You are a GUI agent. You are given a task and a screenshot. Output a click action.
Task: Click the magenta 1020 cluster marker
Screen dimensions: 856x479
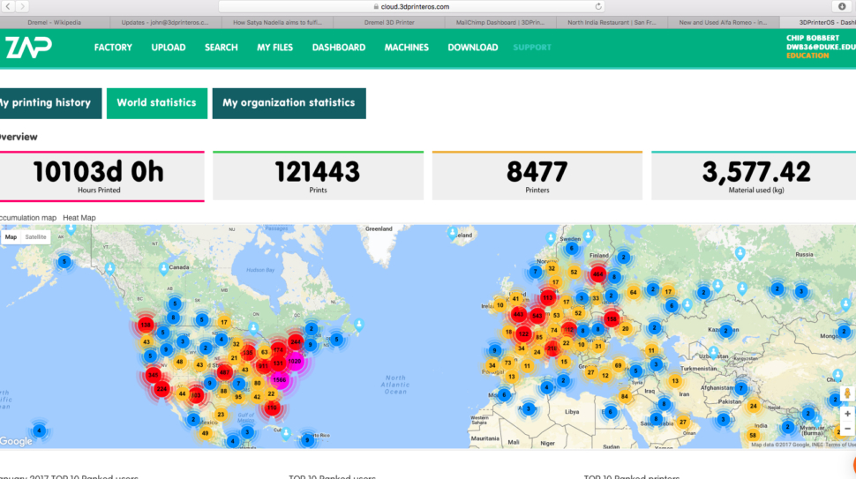tap(294, 362)
